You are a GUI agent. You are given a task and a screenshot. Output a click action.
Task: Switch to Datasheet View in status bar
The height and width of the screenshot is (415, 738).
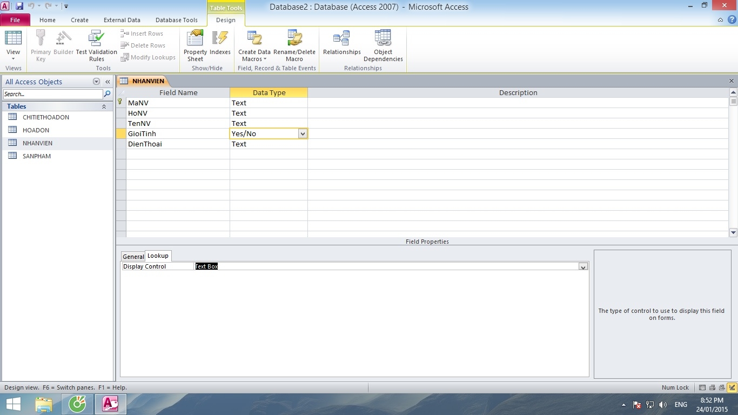702,387
